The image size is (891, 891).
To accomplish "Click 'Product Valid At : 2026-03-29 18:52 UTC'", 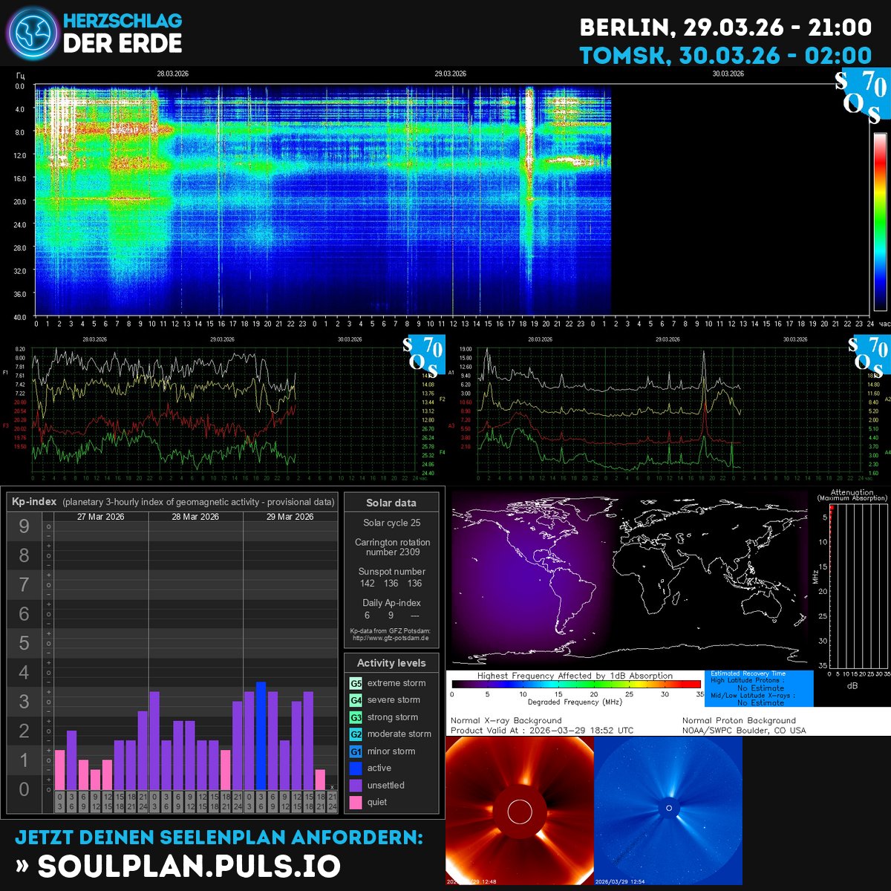I will 542,731.
